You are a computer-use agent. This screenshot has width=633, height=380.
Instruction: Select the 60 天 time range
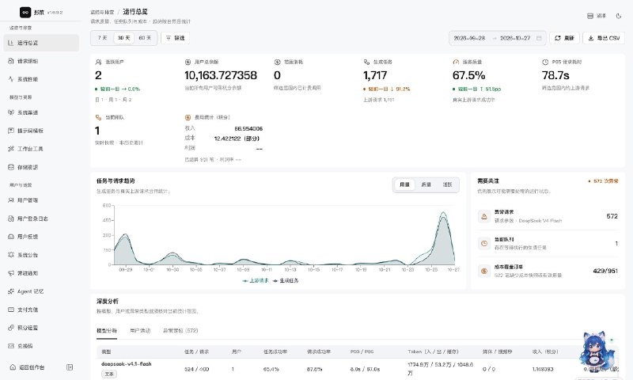tap(145, 38)
